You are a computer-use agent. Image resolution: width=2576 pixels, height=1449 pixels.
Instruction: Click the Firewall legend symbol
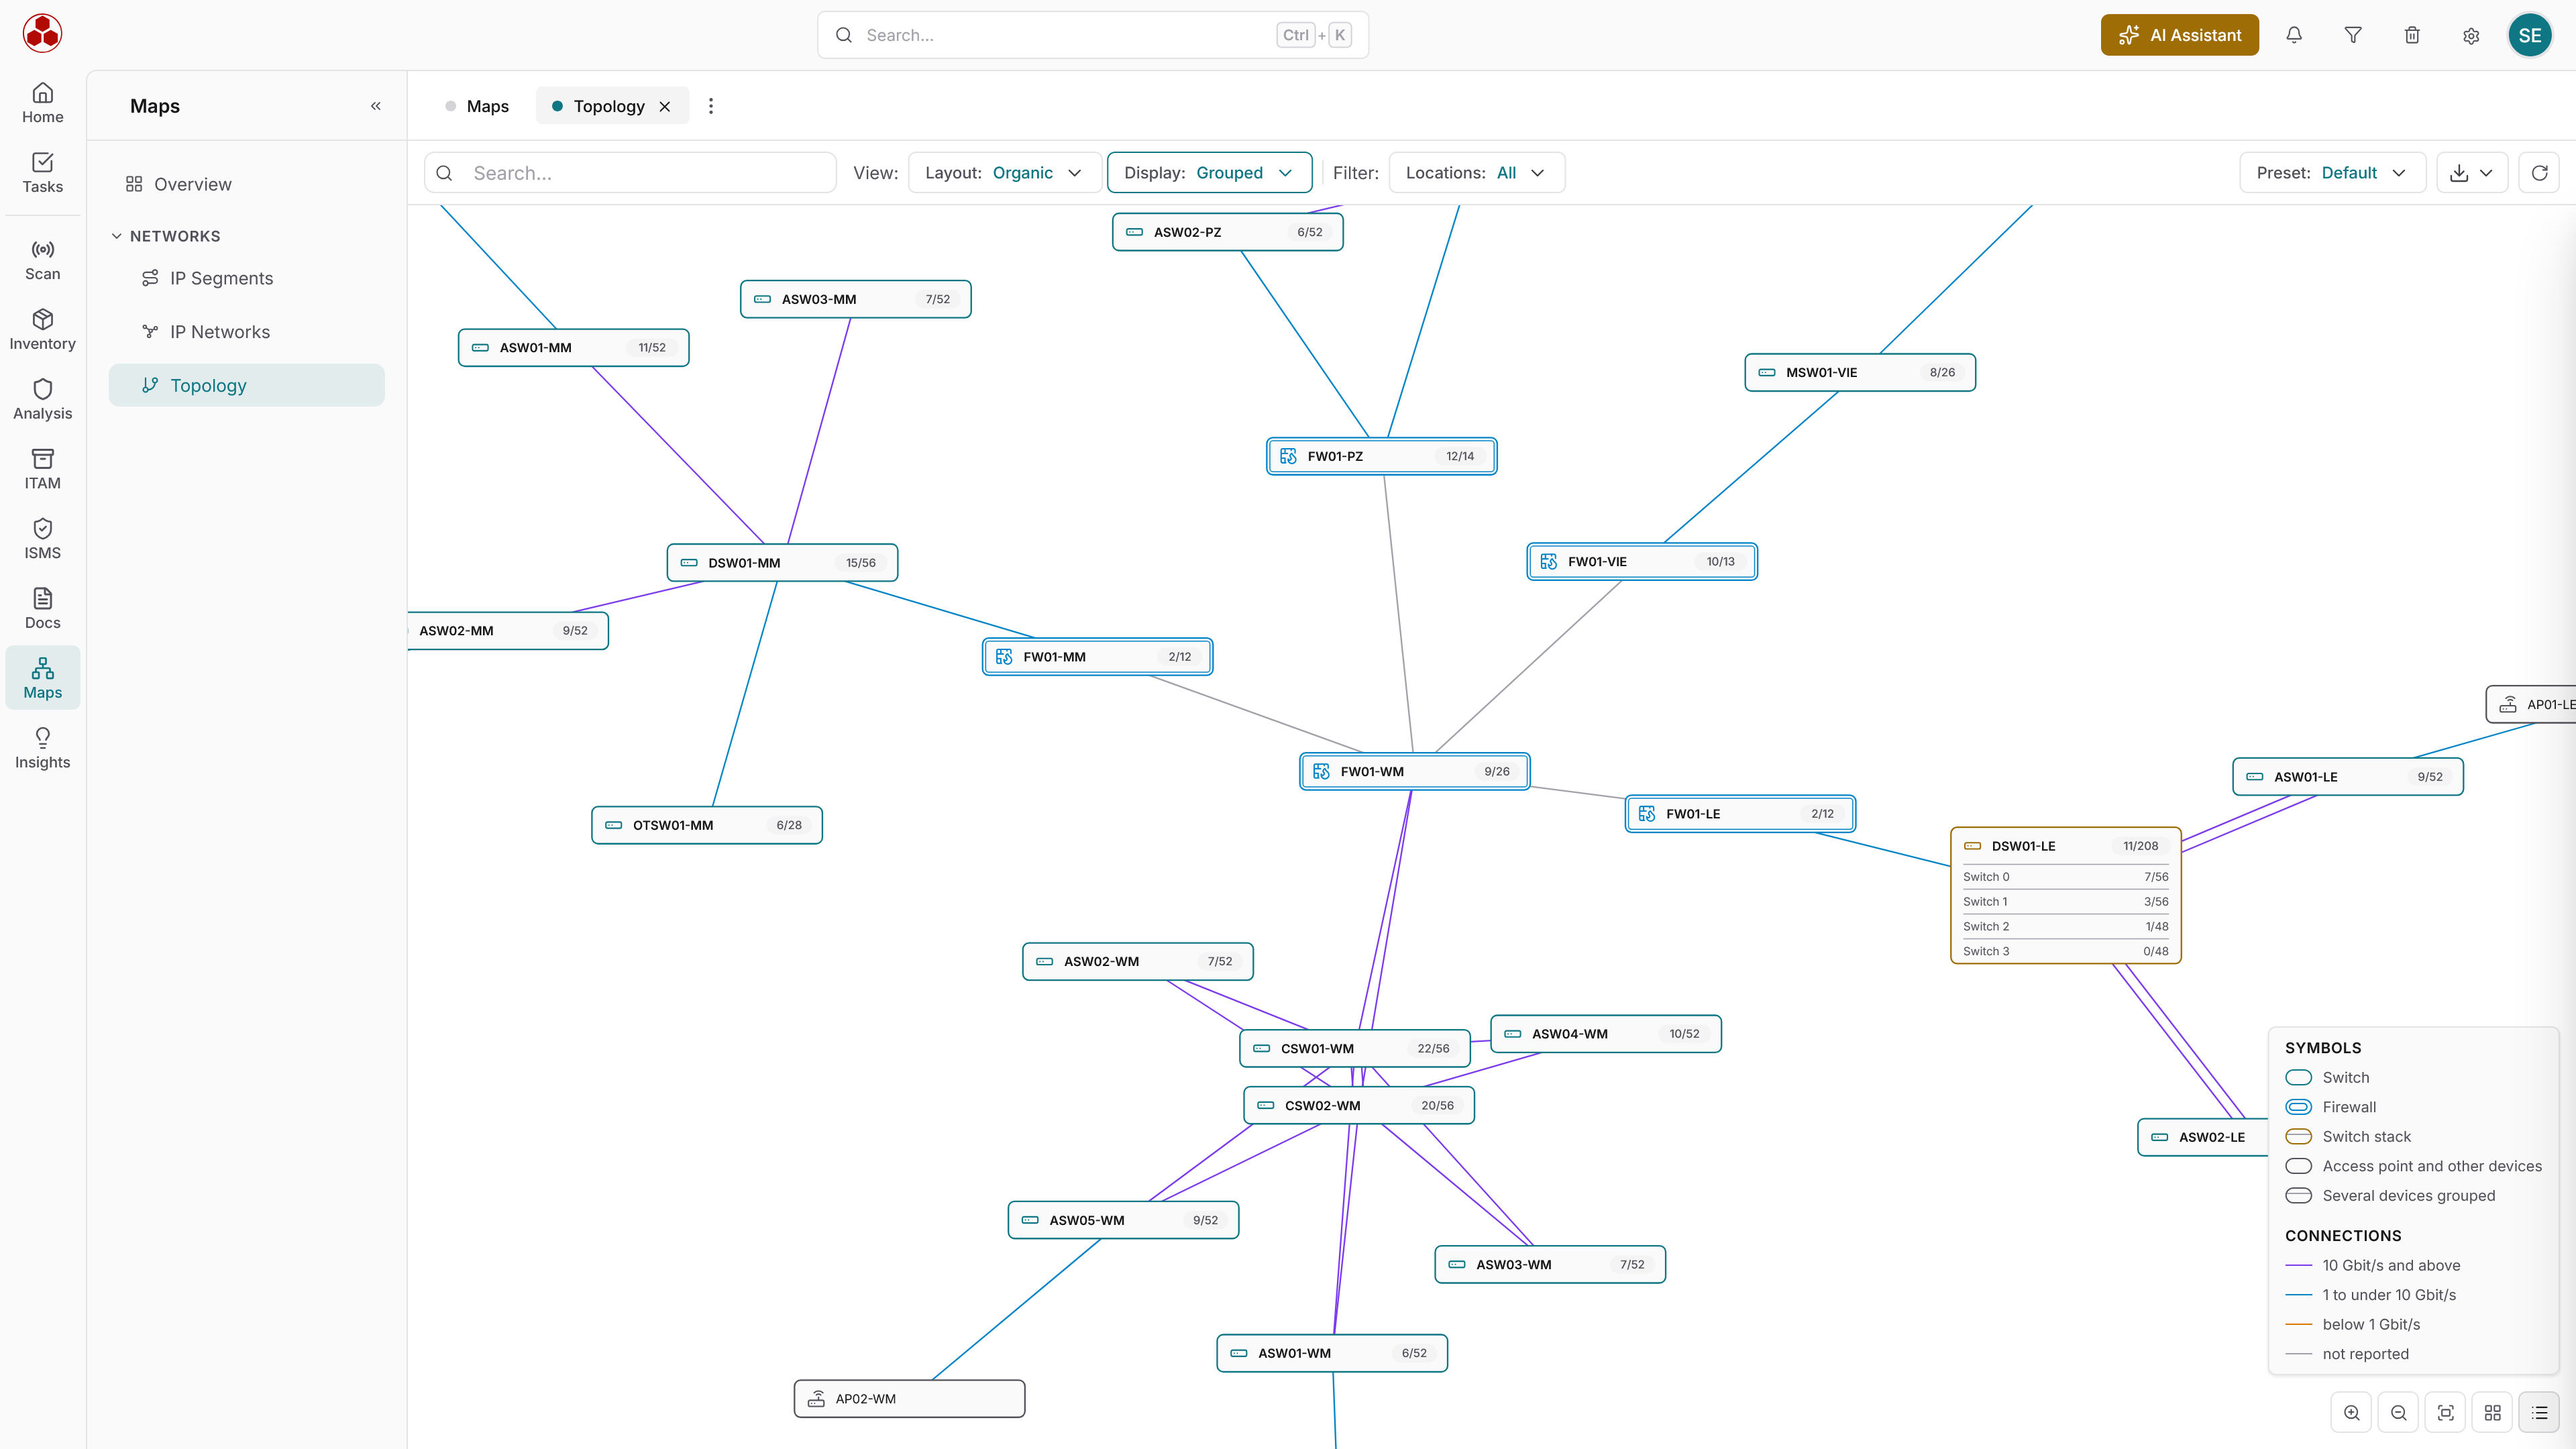(2299, 1107)
